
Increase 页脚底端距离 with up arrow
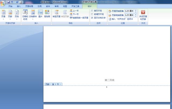tap(136, 14)
